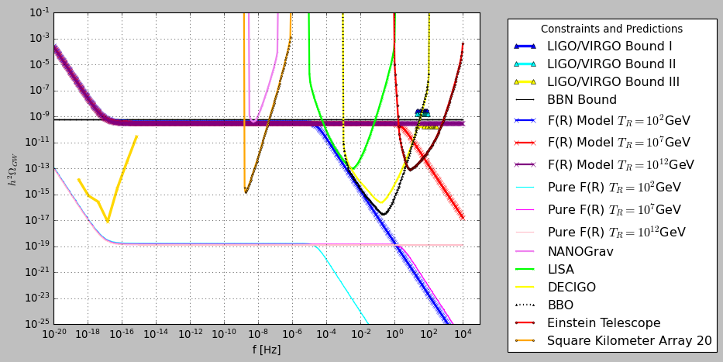723x362 pixels.
Task: Click the 'F(R) Model TR=10^12 GeV' legend label
Action: (621, 164)
